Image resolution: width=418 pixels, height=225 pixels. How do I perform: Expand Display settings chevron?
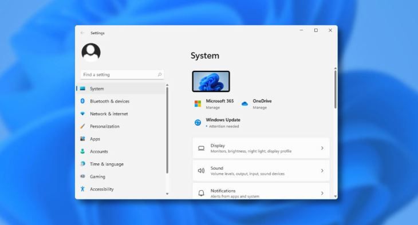[x=322, y=148]
